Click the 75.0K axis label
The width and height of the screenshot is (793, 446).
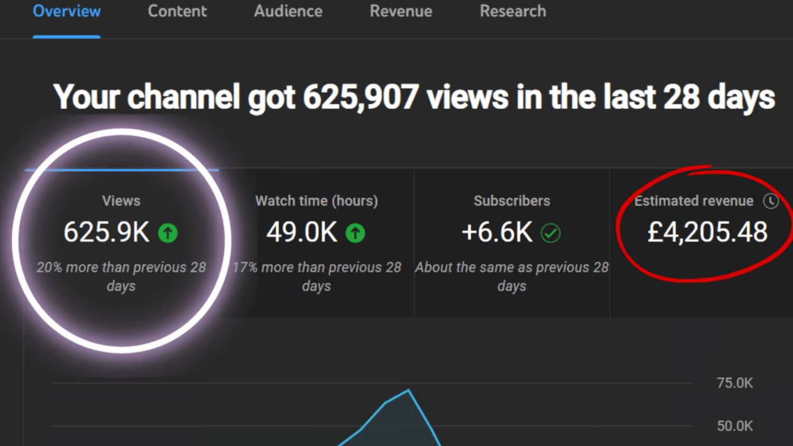tap(735, 383)
